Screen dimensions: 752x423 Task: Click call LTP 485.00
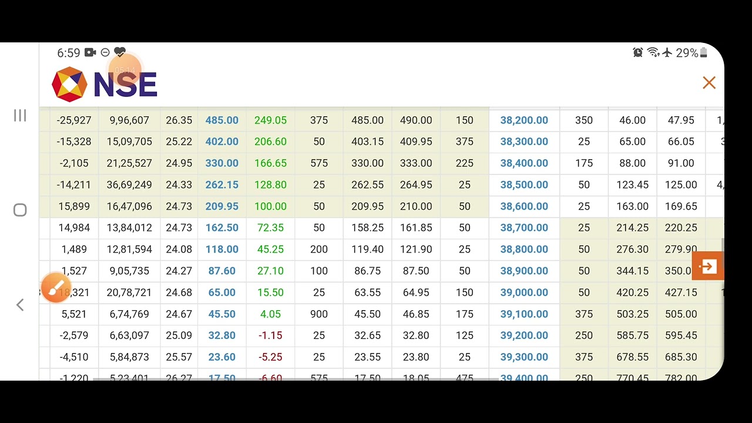click(x=222, y=120)
